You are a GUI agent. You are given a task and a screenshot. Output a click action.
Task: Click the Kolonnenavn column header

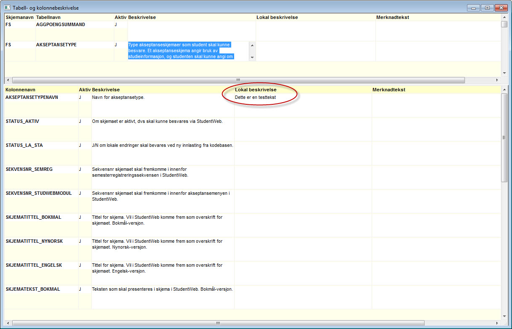pos(20,90)
